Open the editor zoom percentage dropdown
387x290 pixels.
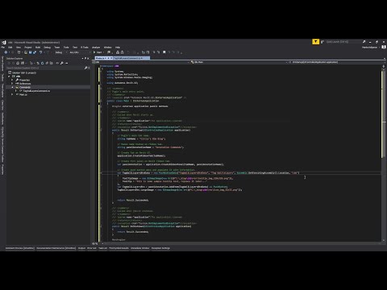coord(96,243)
